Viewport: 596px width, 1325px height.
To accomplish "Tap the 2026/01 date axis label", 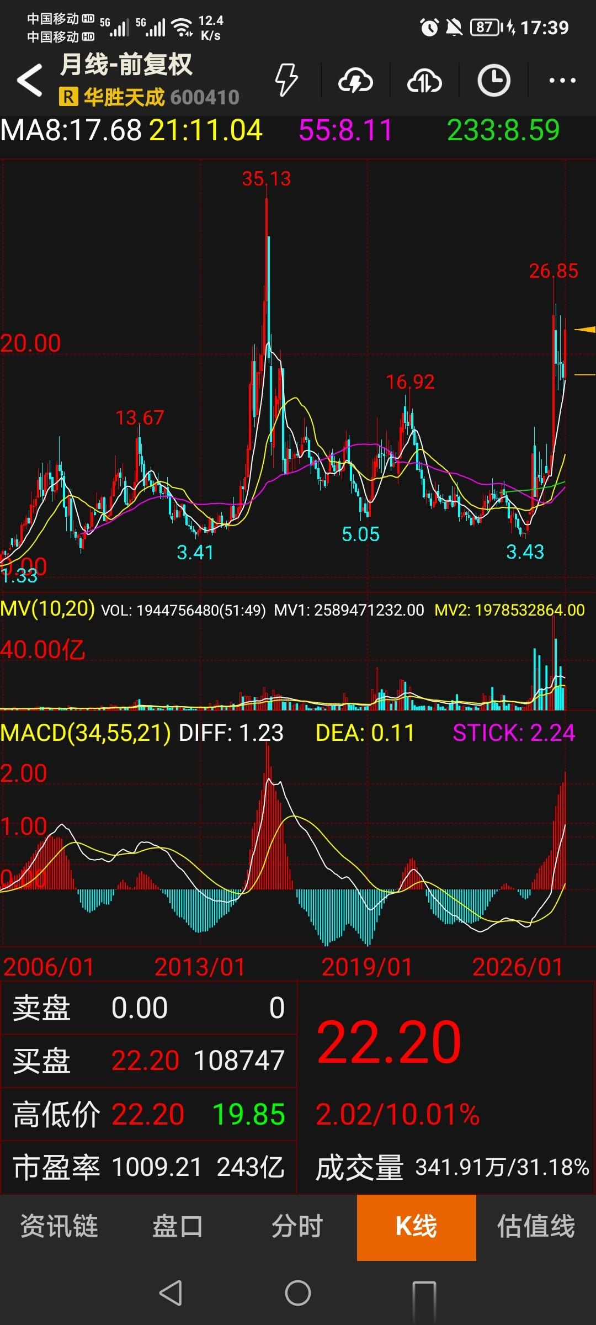I will tap(518, 967).
